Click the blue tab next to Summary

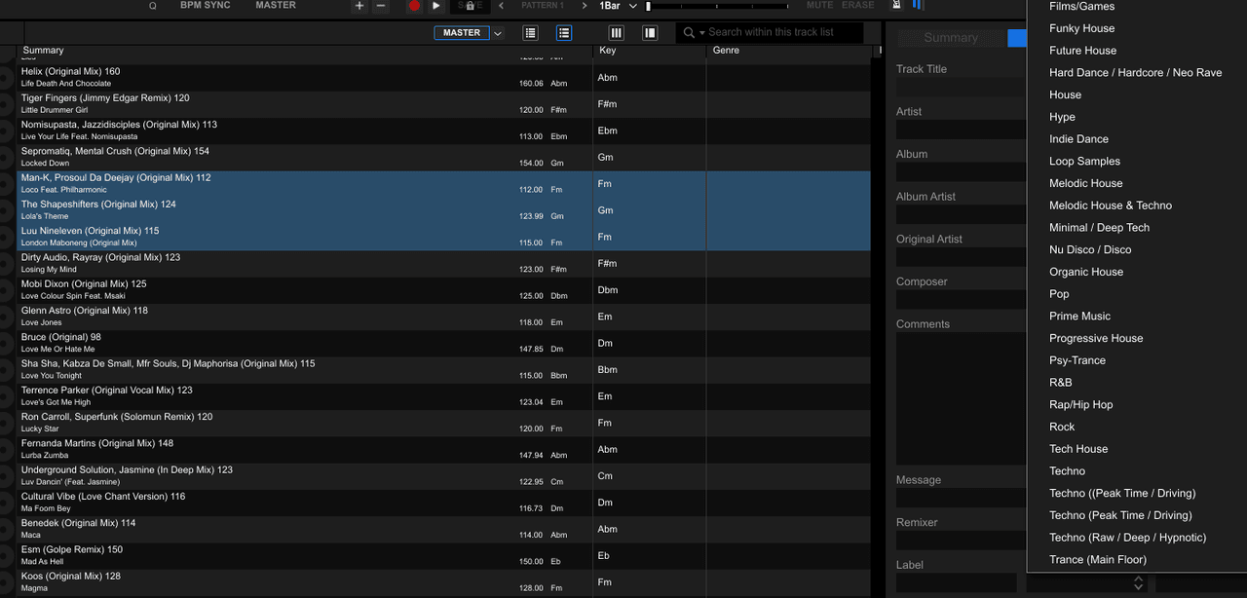[1017, 38]
